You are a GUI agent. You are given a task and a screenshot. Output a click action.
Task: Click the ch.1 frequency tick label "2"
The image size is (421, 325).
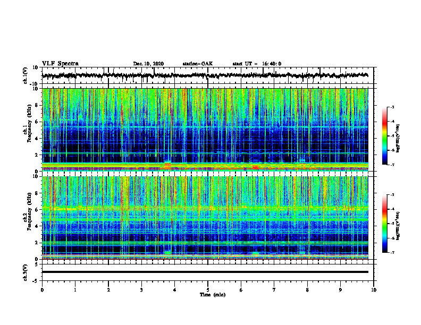click(37, 155)
